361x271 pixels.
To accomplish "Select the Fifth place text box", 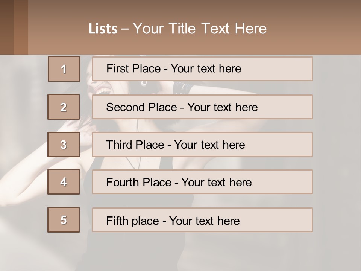I will pos(202,220).
